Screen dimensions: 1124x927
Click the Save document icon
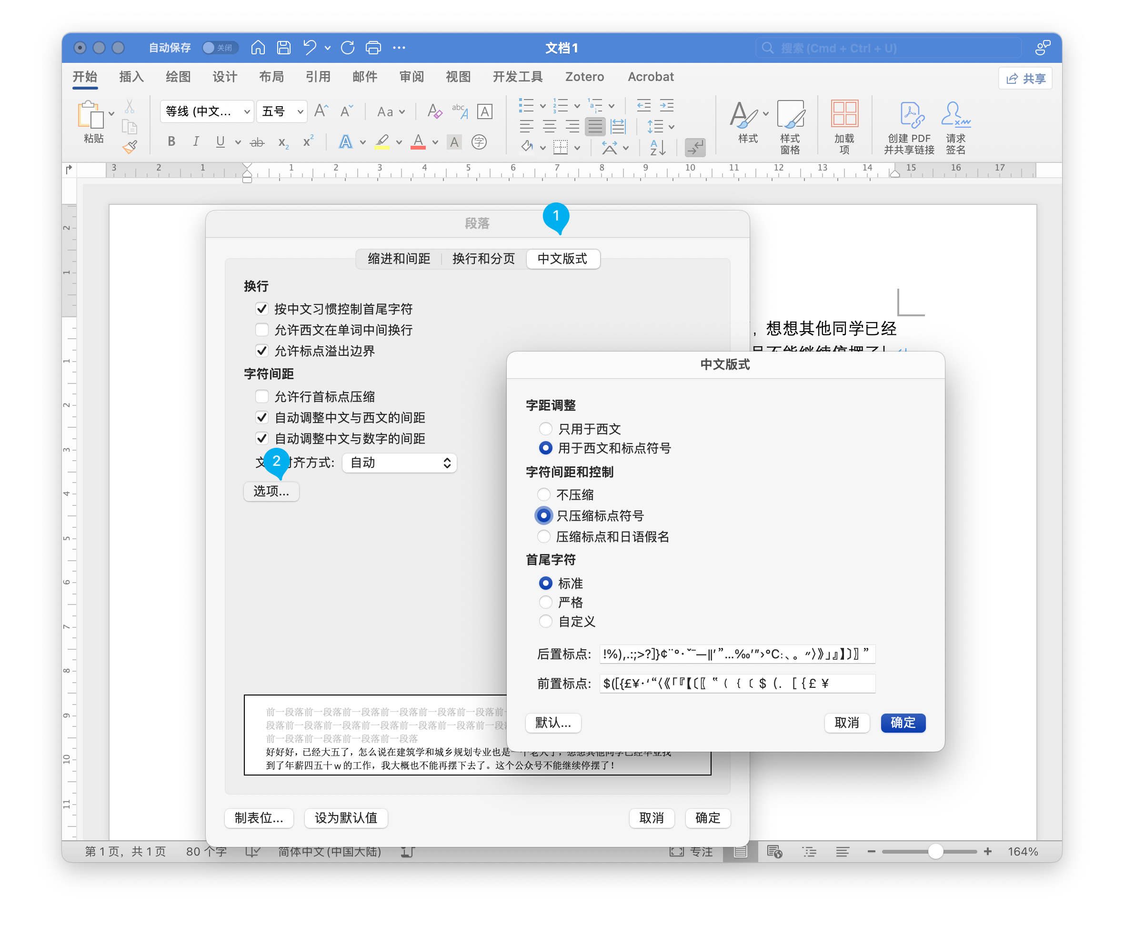pos(283,48)
